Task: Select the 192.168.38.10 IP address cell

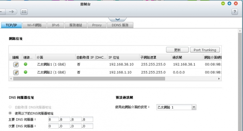Action: tap(122, 64)
